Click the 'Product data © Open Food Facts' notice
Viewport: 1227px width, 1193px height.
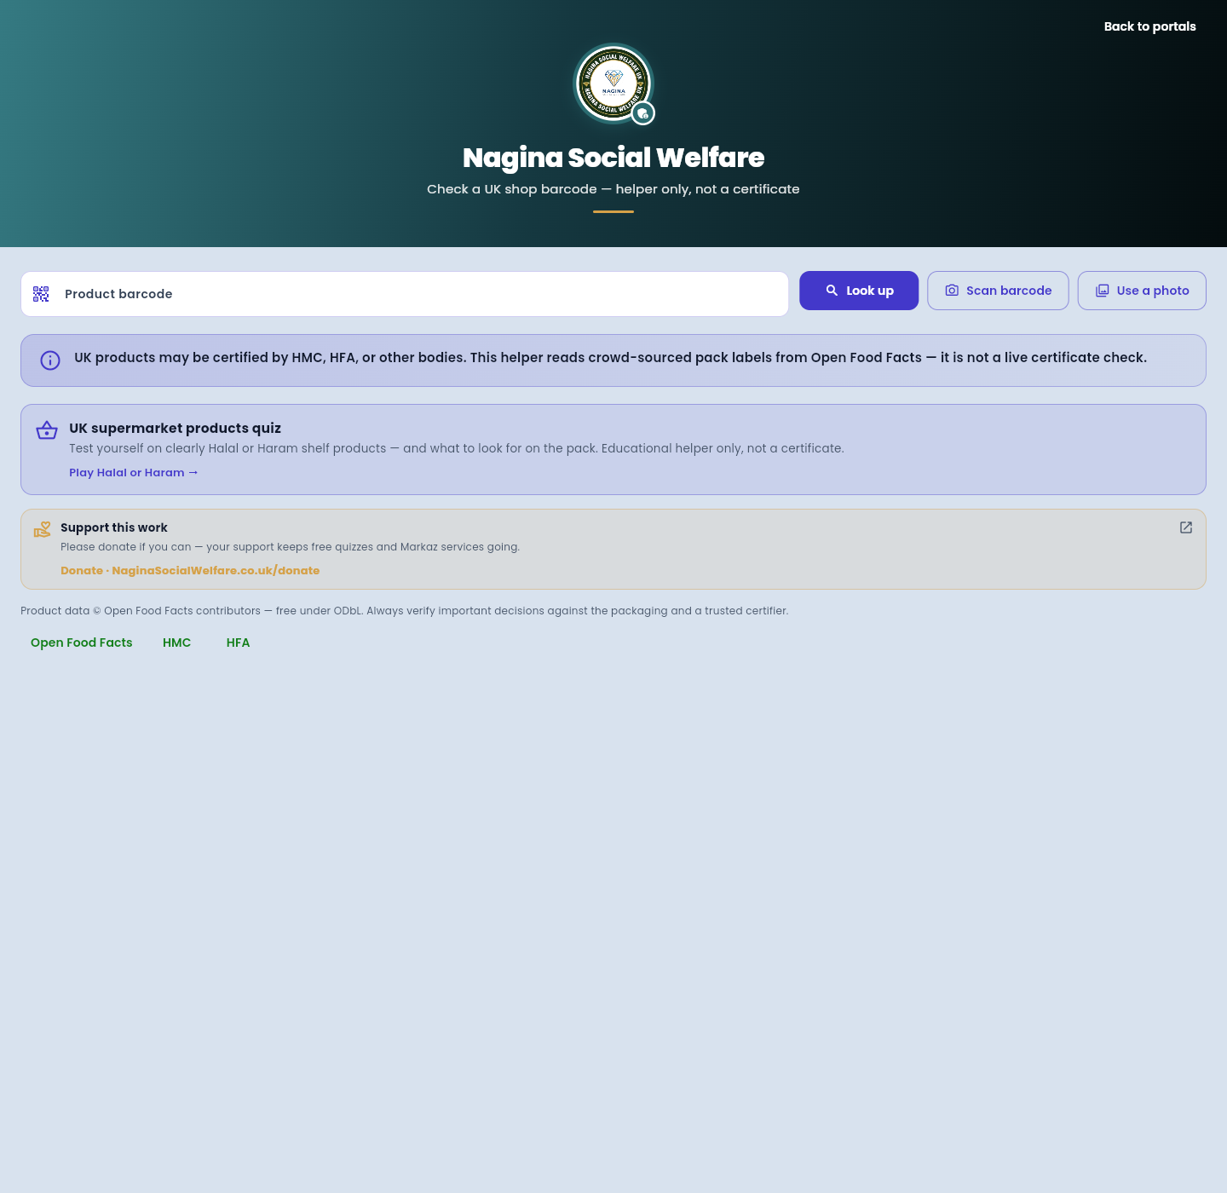[x=405, y=611]
